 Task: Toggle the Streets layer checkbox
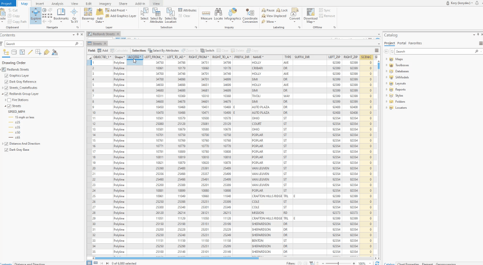9,106
